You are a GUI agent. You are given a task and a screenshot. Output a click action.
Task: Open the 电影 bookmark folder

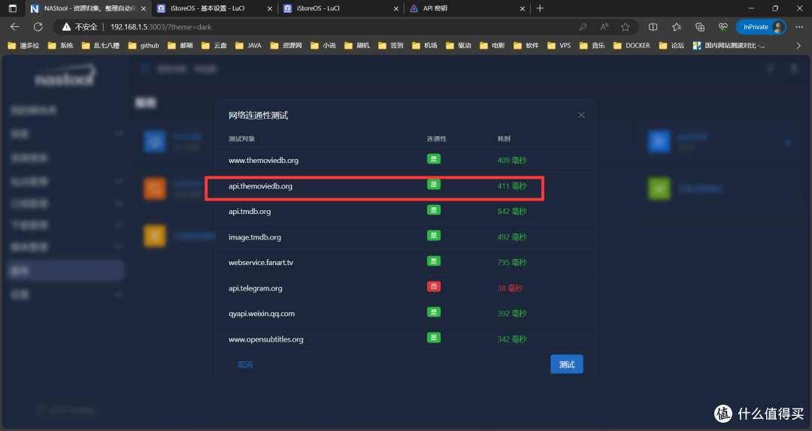pyautogui.click(x=492, y=46)
